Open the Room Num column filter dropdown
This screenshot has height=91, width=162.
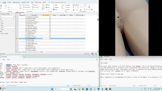[x=50, y=15]
